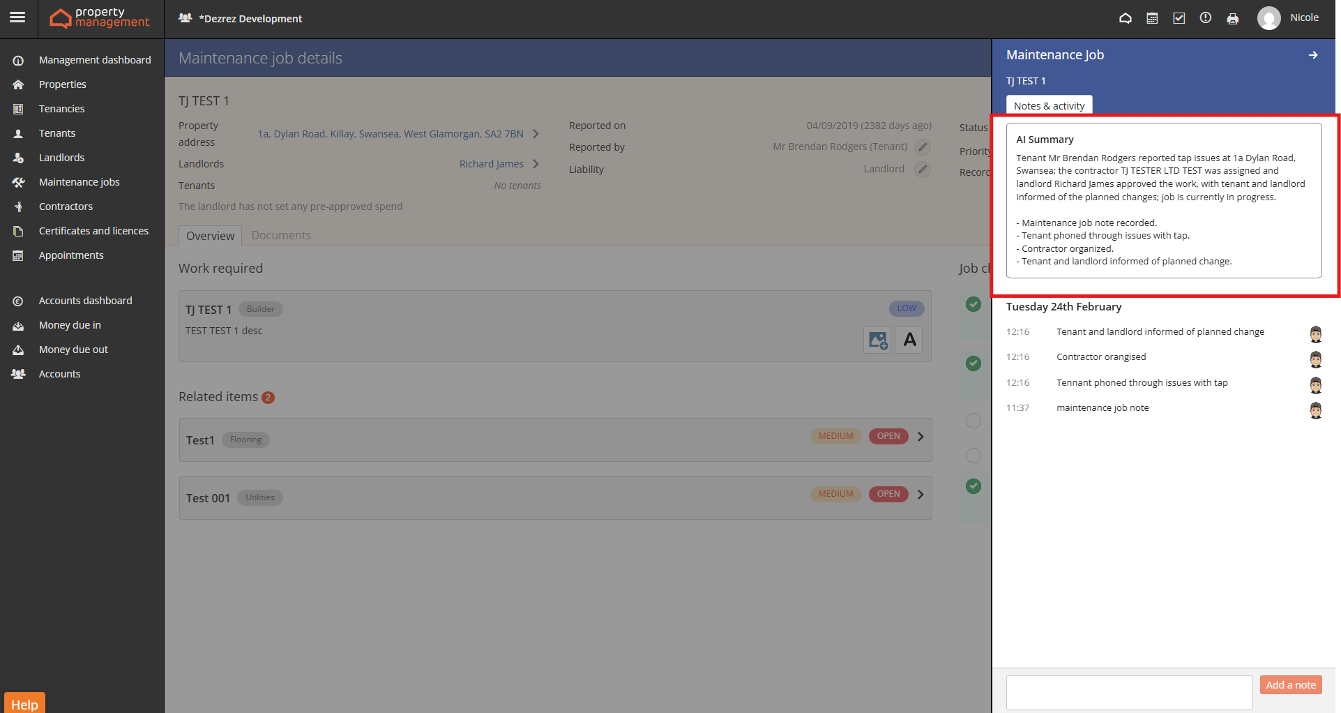Click the home icon in top bar

pos(1125,19)
